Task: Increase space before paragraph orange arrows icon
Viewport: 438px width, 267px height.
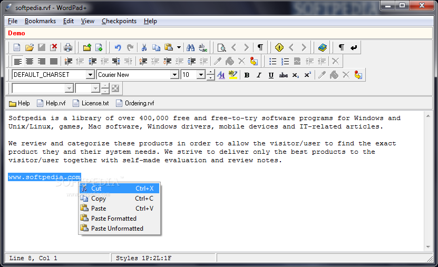Action: (x=143, y=61)
